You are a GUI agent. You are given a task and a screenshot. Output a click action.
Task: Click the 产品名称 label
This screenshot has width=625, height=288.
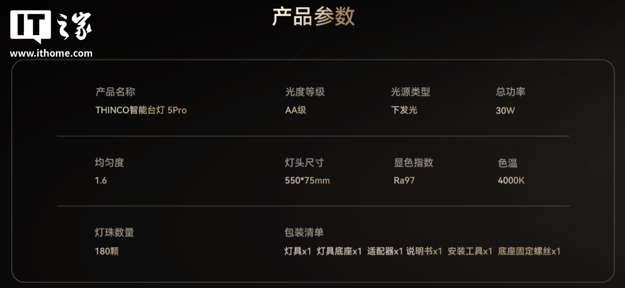coord(115,92)
